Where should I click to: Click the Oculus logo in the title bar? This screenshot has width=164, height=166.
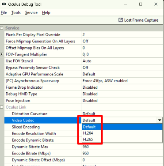4,4
